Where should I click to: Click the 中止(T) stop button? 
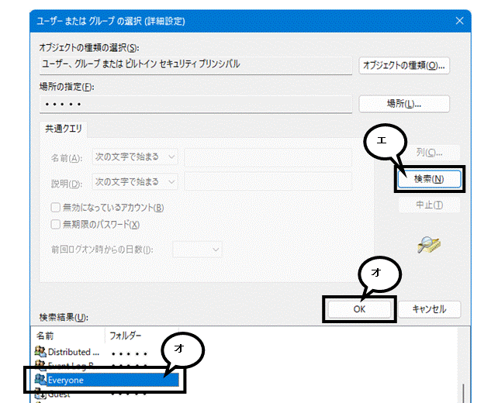coord(429,205)
